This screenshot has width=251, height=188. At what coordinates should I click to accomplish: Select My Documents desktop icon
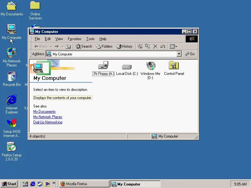coord(12,8)
